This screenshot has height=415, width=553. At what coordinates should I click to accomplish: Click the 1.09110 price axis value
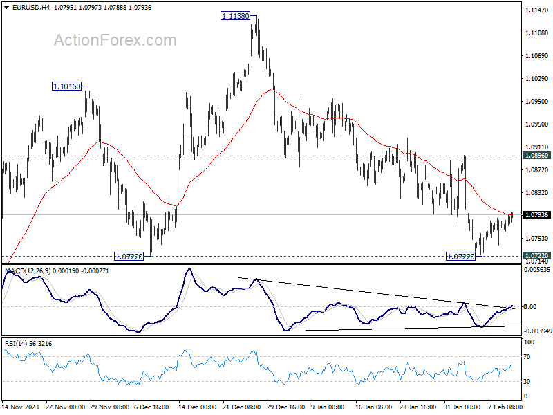pyautogui.click(x=537, y=147)
